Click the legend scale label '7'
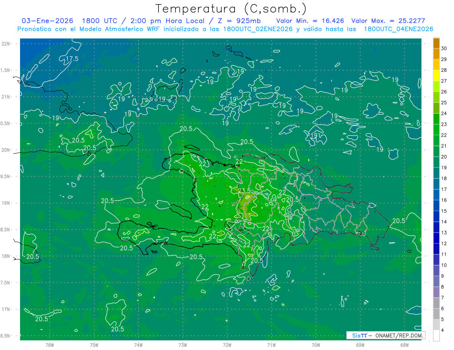Viewport: 454px width, 350px height. point(443,298)
